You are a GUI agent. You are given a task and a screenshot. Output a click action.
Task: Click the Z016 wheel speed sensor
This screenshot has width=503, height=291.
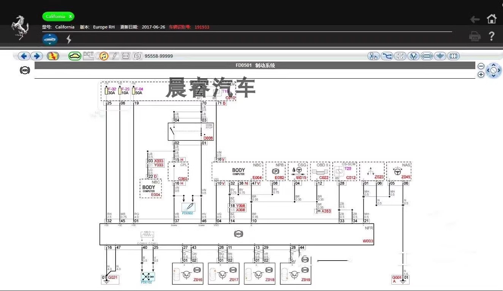click(188, 274)
